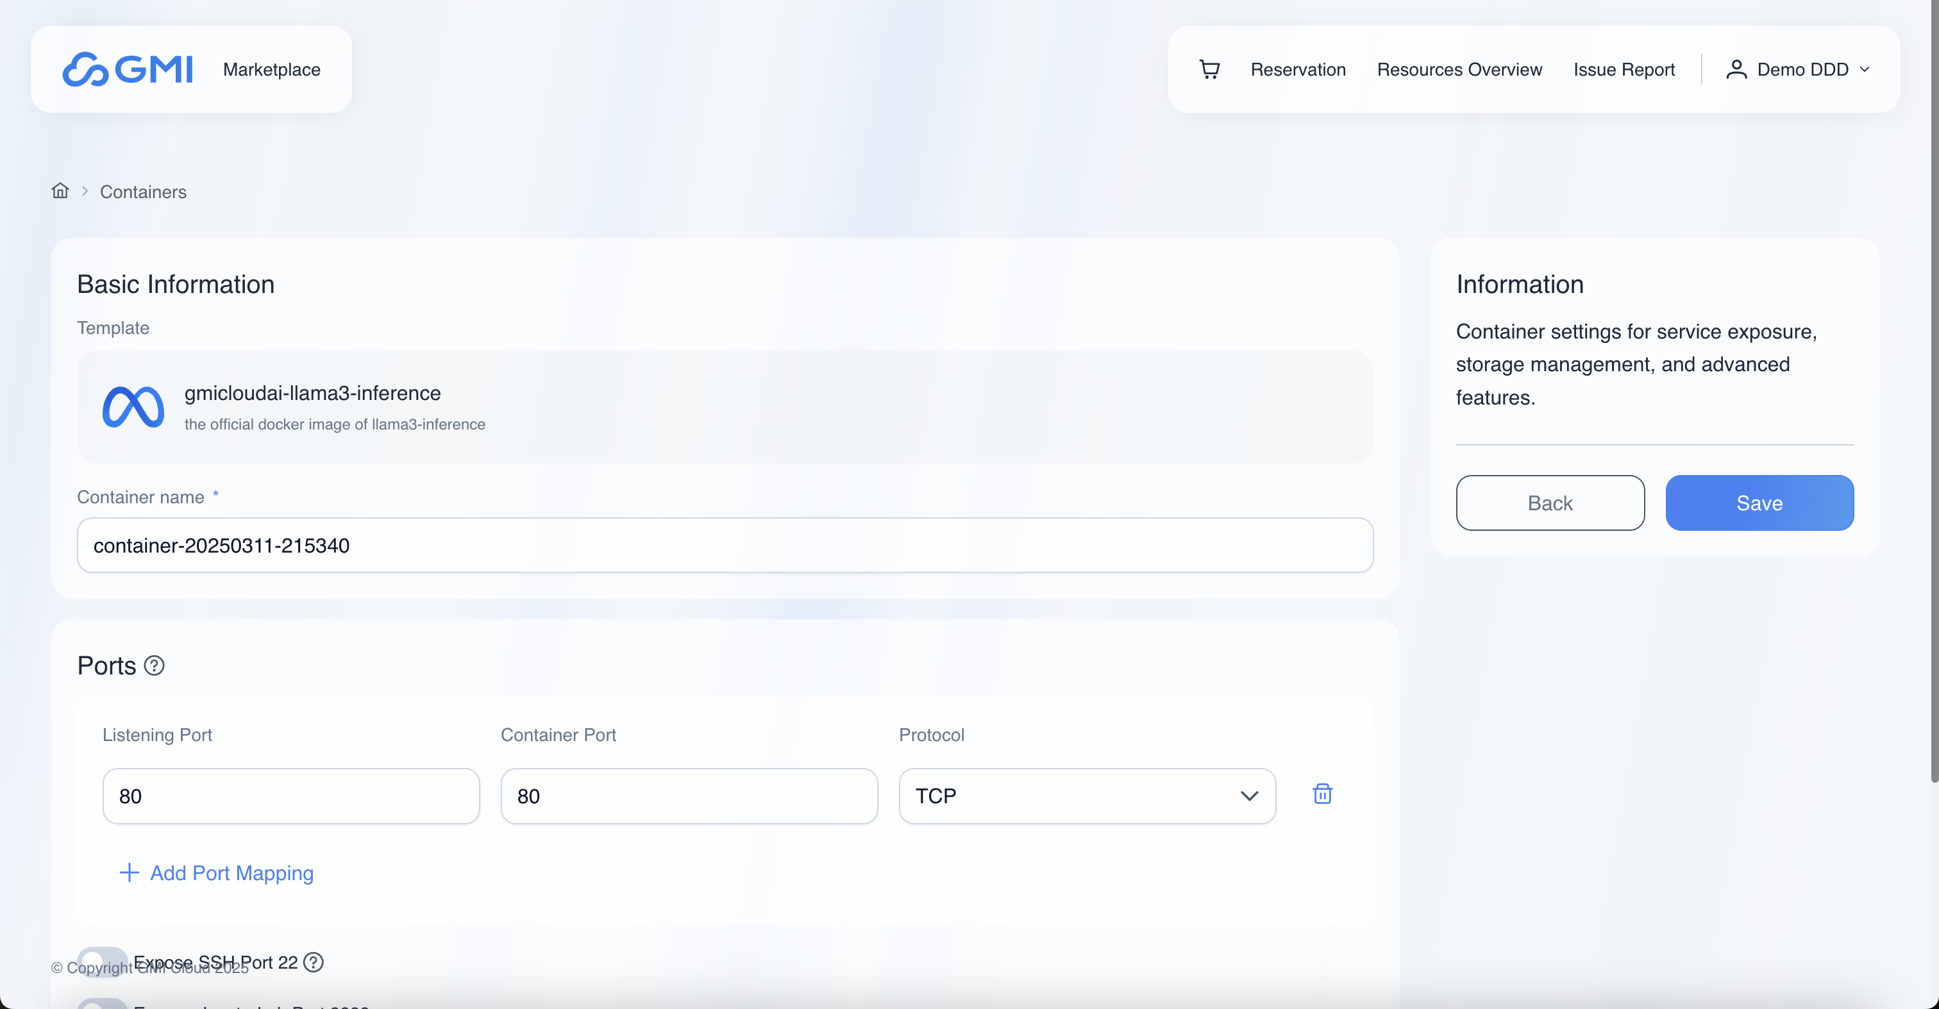This screenshot has height=1009, width=1939.
Task: Click the Container Port field
Action: 689,796
